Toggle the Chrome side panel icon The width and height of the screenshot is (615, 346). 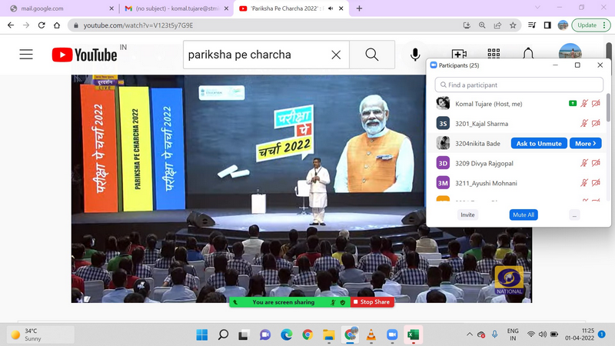547,25
